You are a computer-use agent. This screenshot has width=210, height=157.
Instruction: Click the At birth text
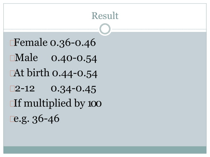point(31,73)
